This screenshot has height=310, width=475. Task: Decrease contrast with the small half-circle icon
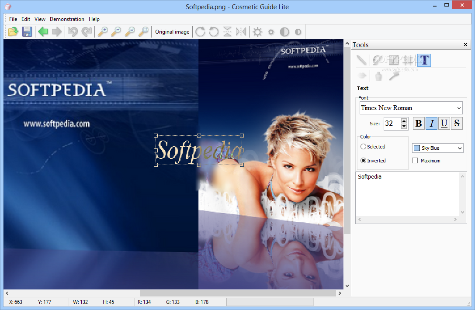click(x=298, y=32)
